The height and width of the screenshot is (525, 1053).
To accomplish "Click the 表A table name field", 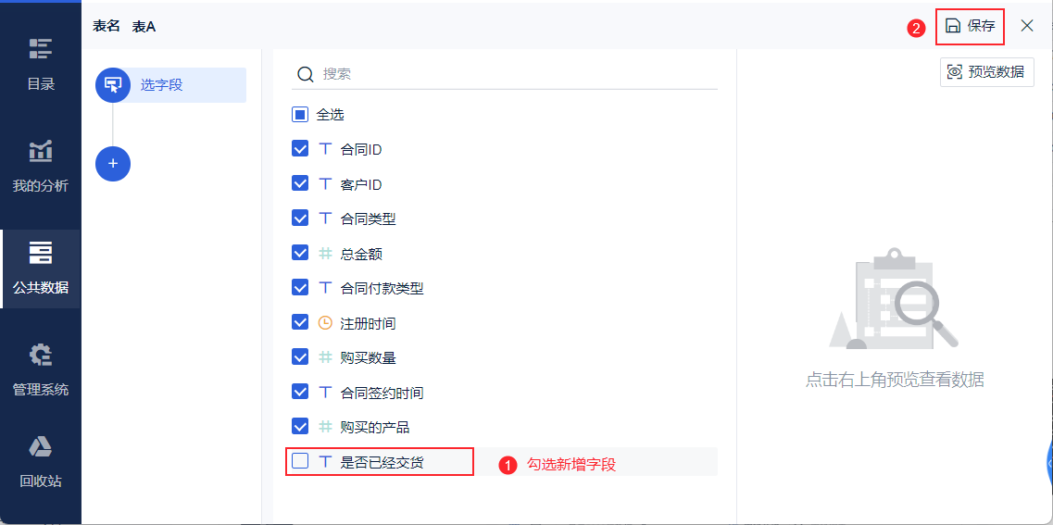I will (x=144, y=26).
